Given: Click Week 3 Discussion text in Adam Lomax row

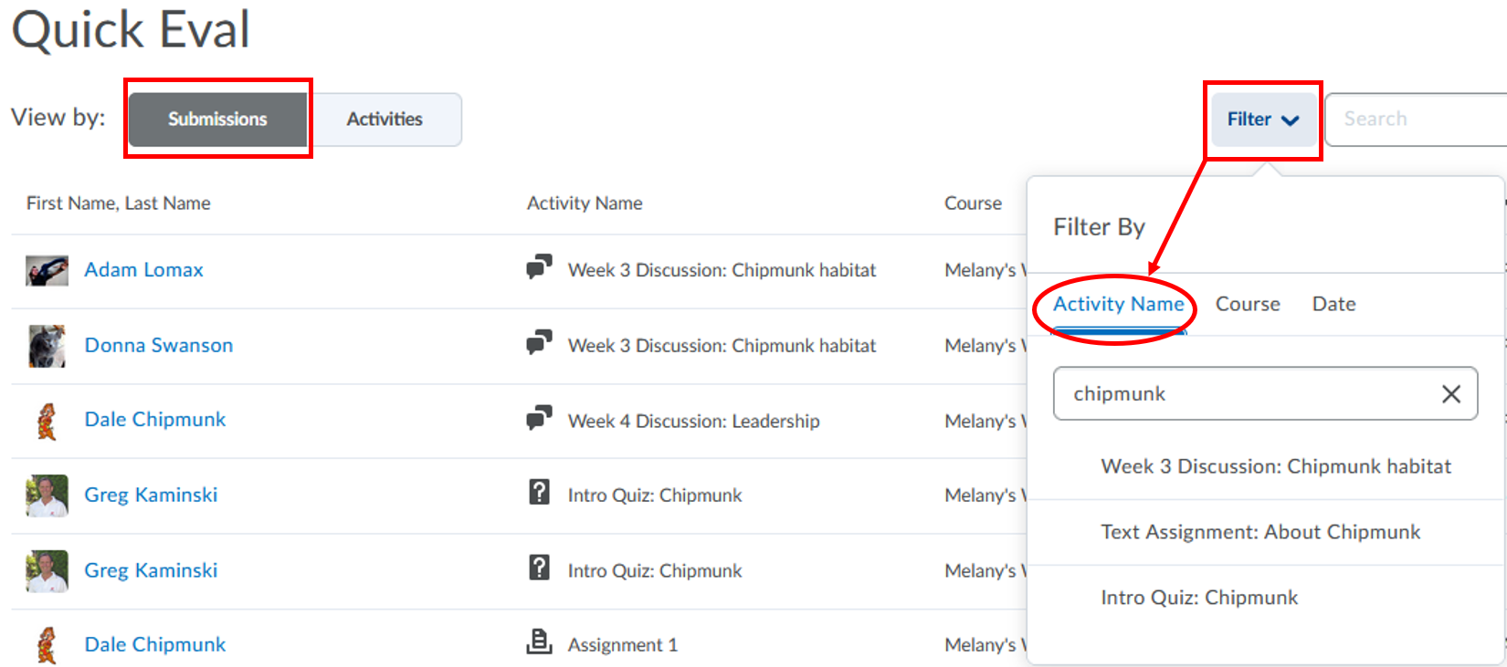Looking at the screenshot, I should (x=722, y=270).
